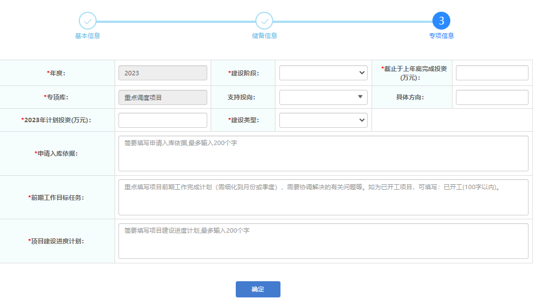The height and width of the screenshot is (303, 533).
Task: Click the progress line between steps 1 and 2
Action: tap(176, 22)
